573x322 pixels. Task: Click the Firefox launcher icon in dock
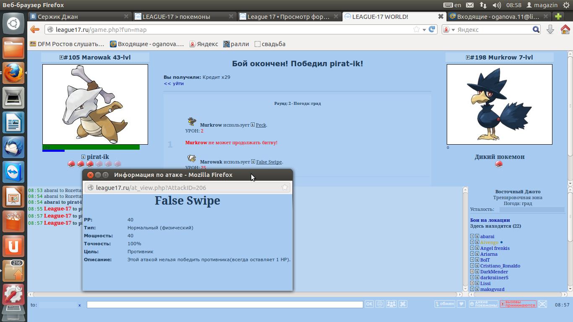pos(13,73)
